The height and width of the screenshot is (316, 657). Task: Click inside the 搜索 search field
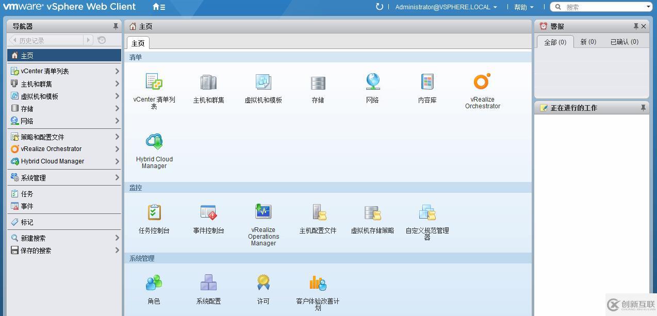598,7
